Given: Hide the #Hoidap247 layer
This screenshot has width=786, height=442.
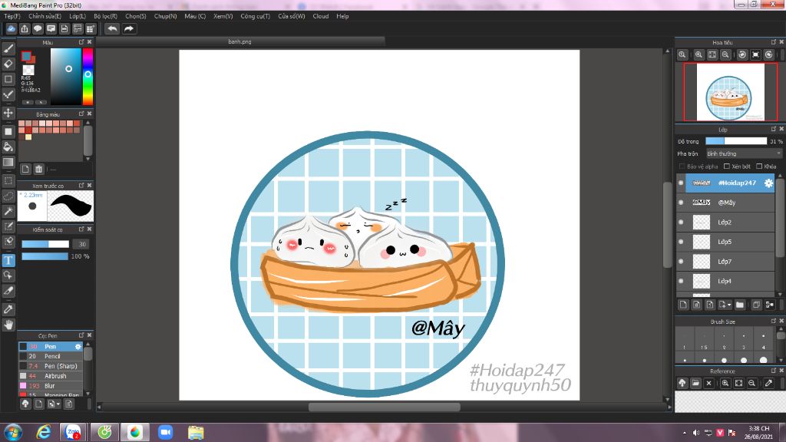Looking at the screenshot, I should click(681, 183).
